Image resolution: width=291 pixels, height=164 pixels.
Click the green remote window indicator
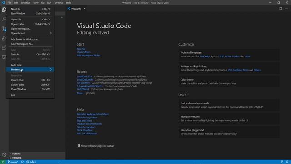click(x=3, y=162)
